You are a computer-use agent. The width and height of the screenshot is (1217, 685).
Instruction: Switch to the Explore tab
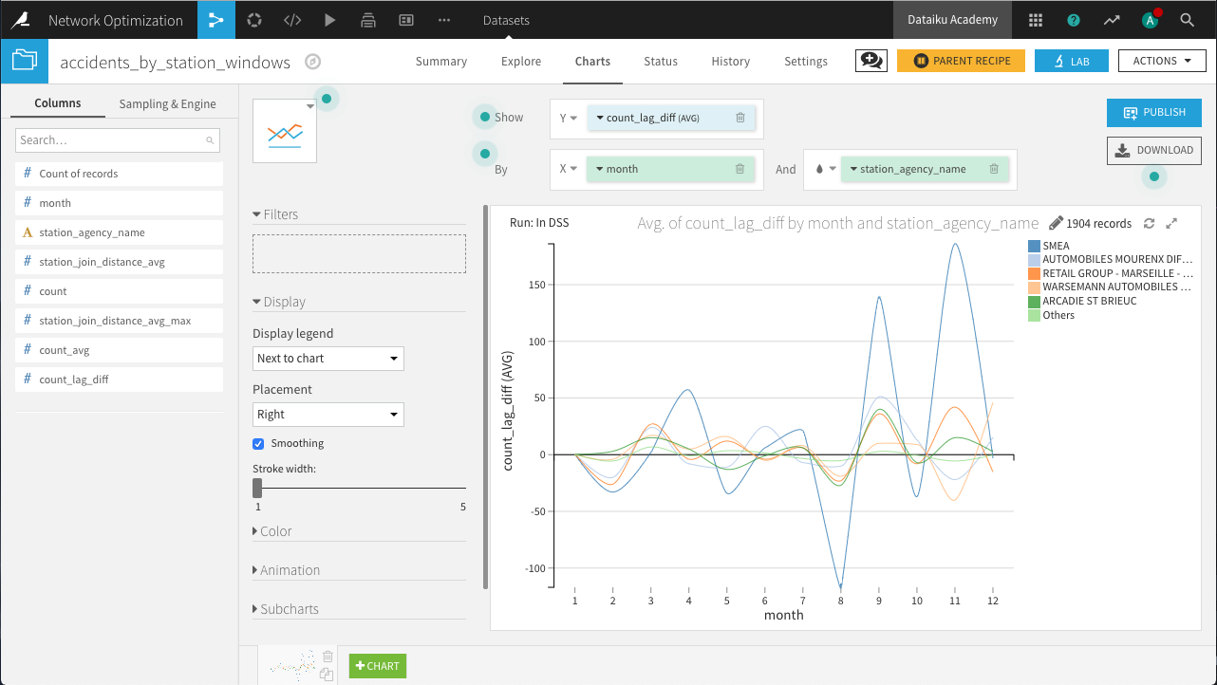pyautogui.click(x=521, y=62)
